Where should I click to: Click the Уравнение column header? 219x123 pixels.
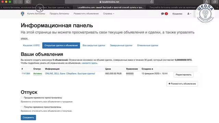[132, 69]
